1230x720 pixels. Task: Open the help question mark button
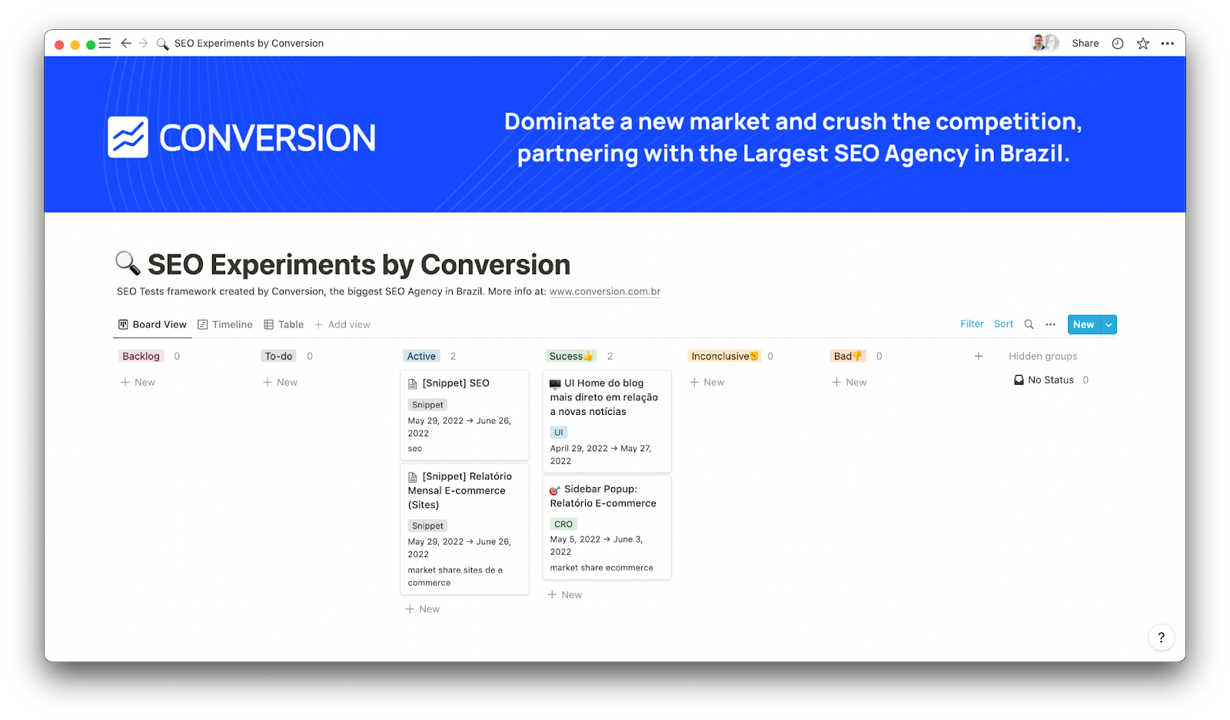click(1161, 637)
